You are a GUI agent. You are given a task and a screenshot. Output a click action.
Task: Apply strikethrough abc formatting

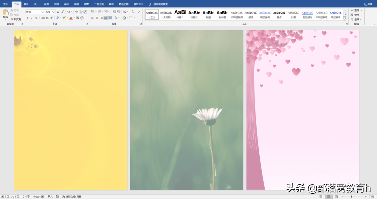[43, 18]
